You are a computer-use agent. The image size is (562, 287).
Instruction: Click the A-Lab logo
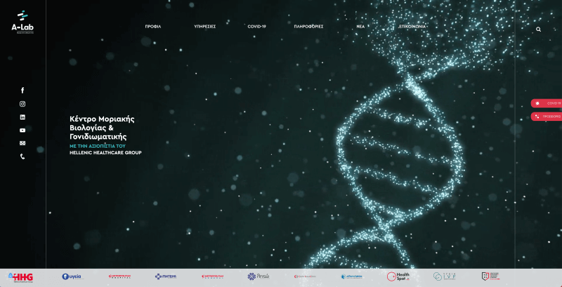coord(22,23)
